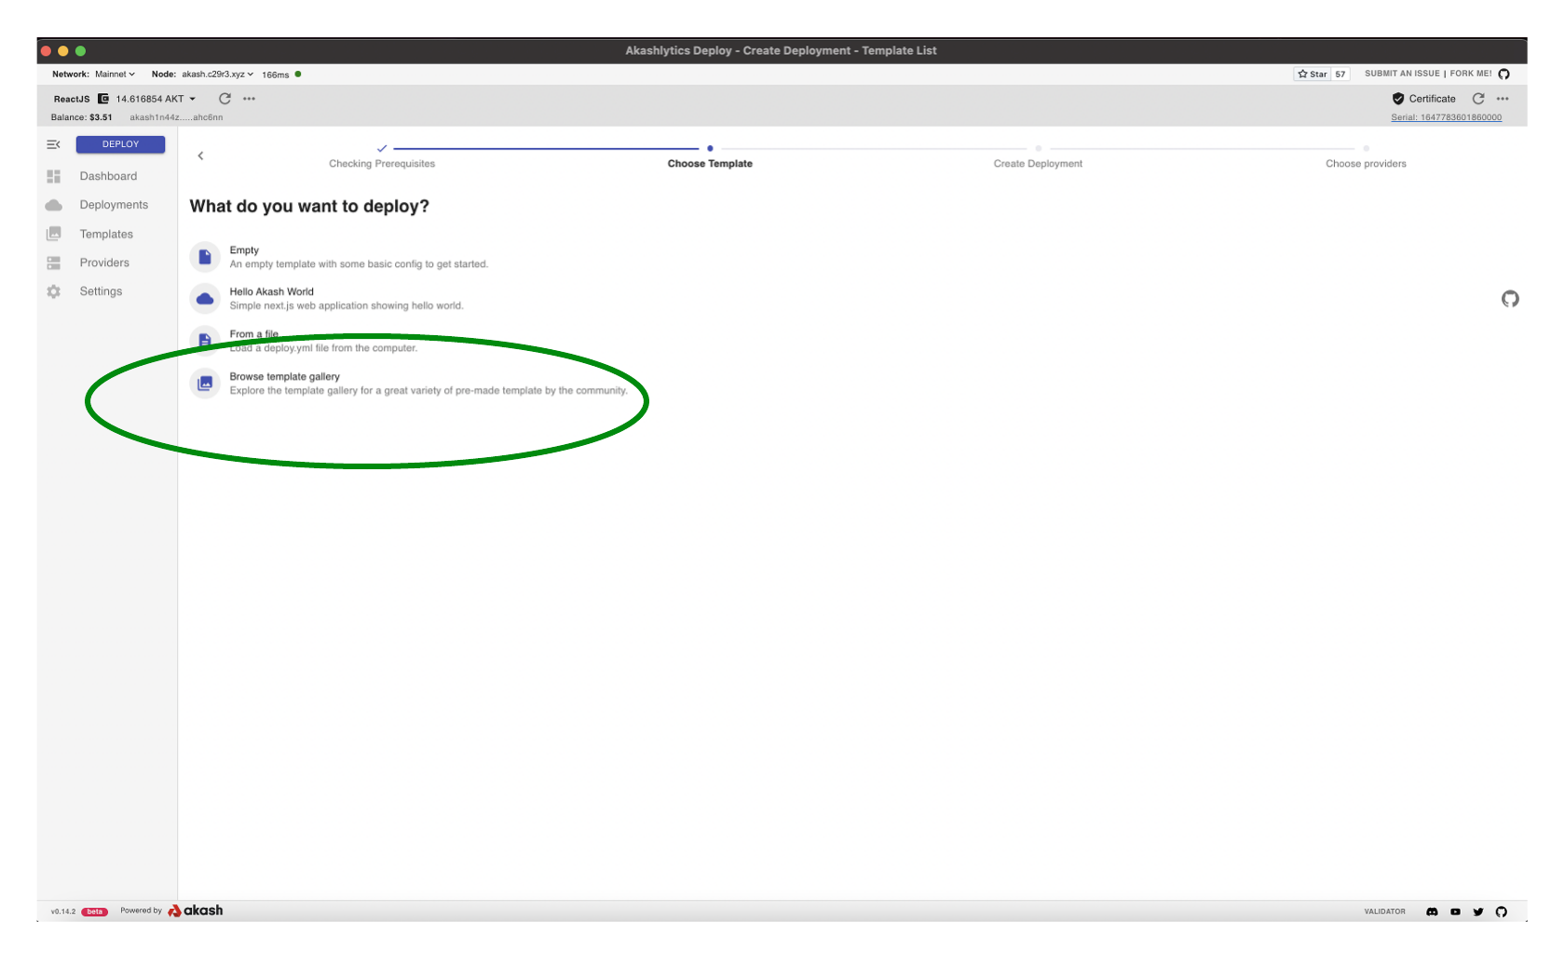Open the Node akash.c29r3.xyz dropdown
This screenshot has width=1565, height=958.
pos(217,74)
